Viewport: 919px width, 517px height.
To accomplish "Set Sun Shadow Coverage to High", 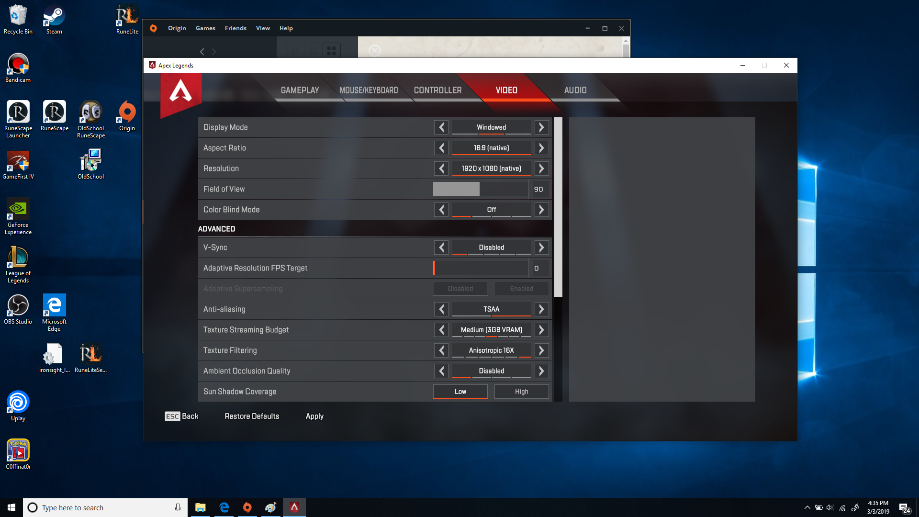I will pos(521,392).
